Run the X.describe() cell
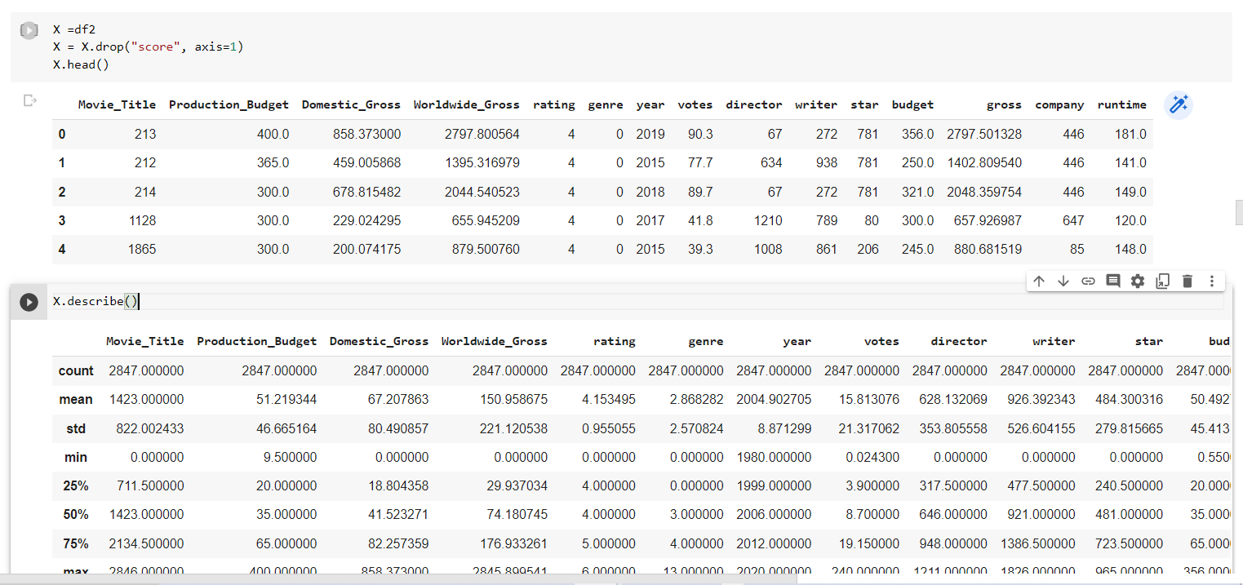Screen dimensions: 1243x585 (29, 302)
